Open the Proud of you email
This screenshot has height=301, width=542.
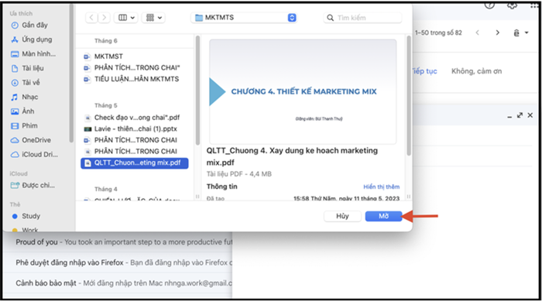(118, 242)
